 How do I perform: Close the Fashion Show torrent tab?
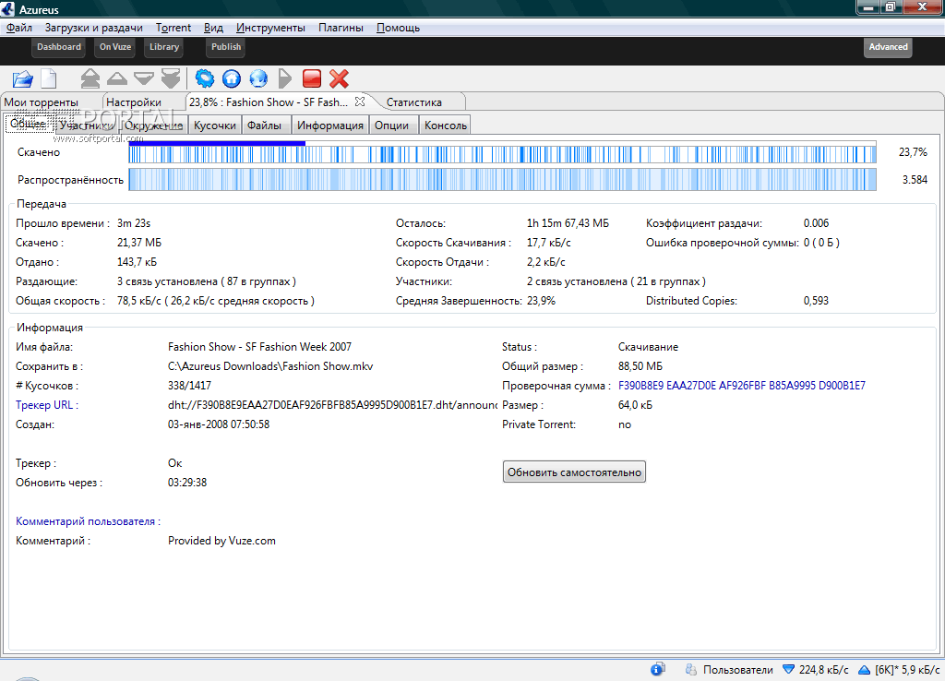(x=360, y=102)
